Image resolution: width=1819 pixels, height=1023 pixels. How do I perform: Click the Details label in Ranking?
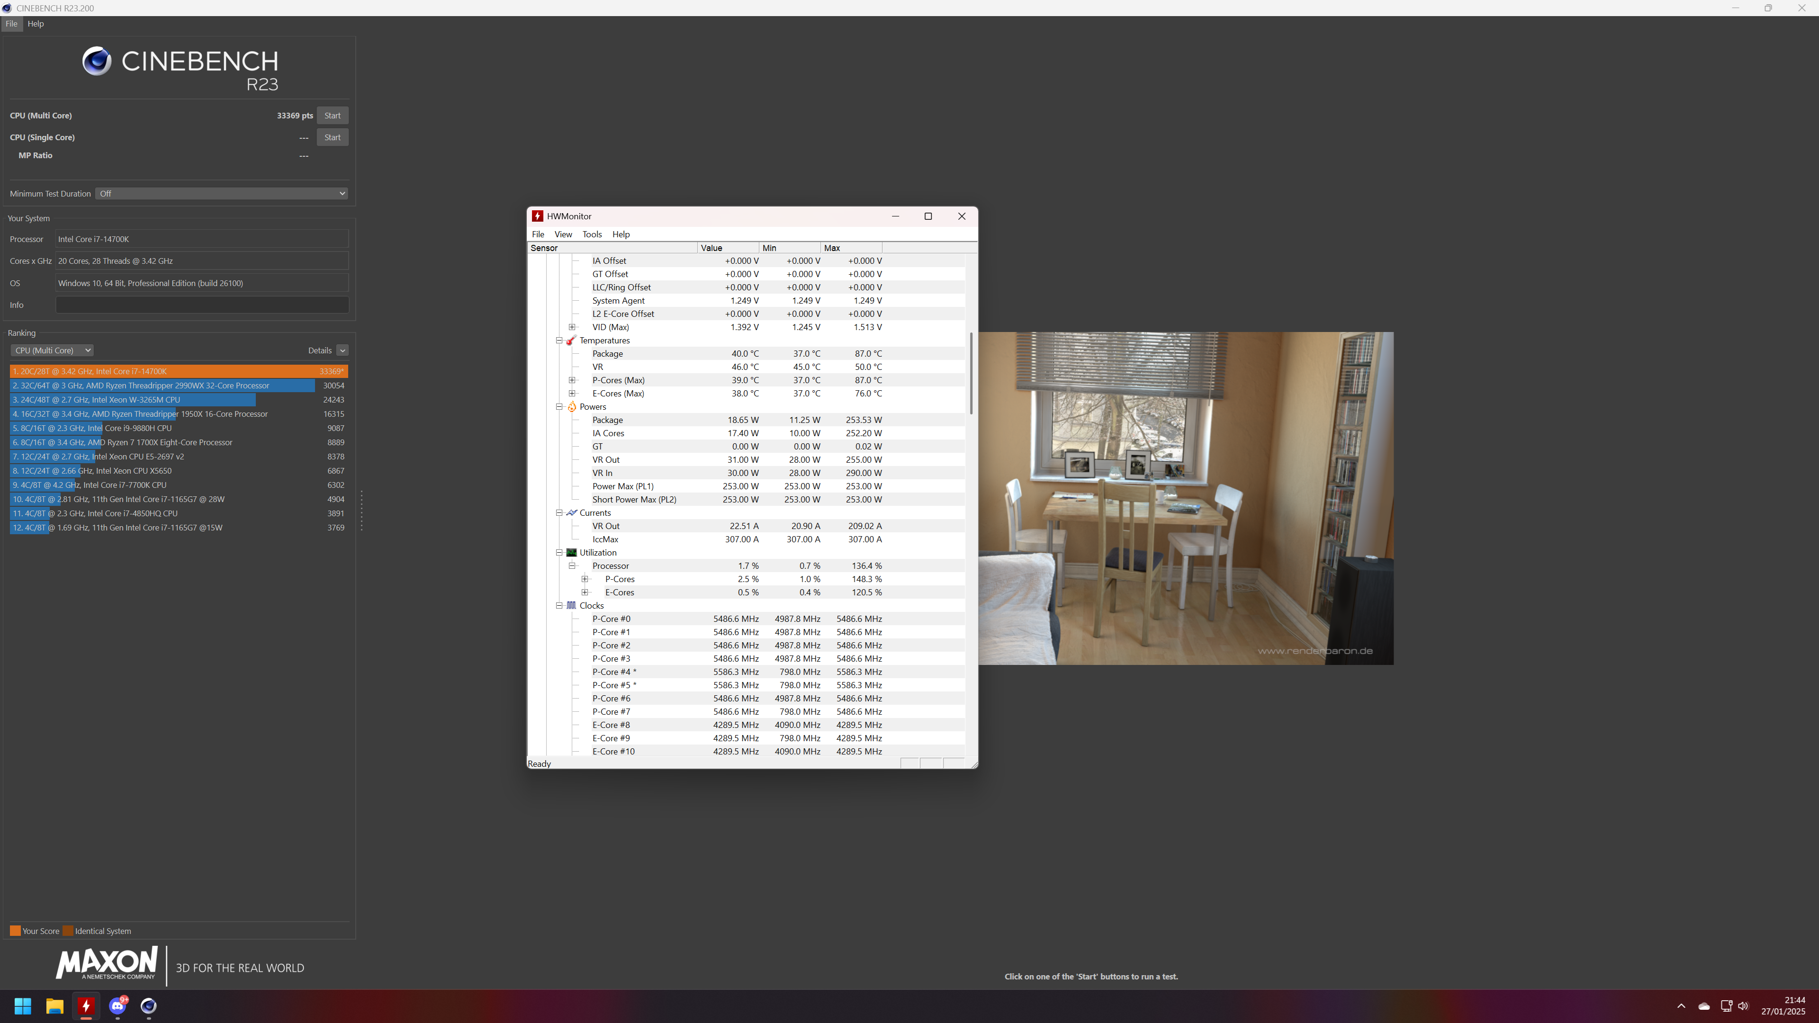tap(320, 350)
